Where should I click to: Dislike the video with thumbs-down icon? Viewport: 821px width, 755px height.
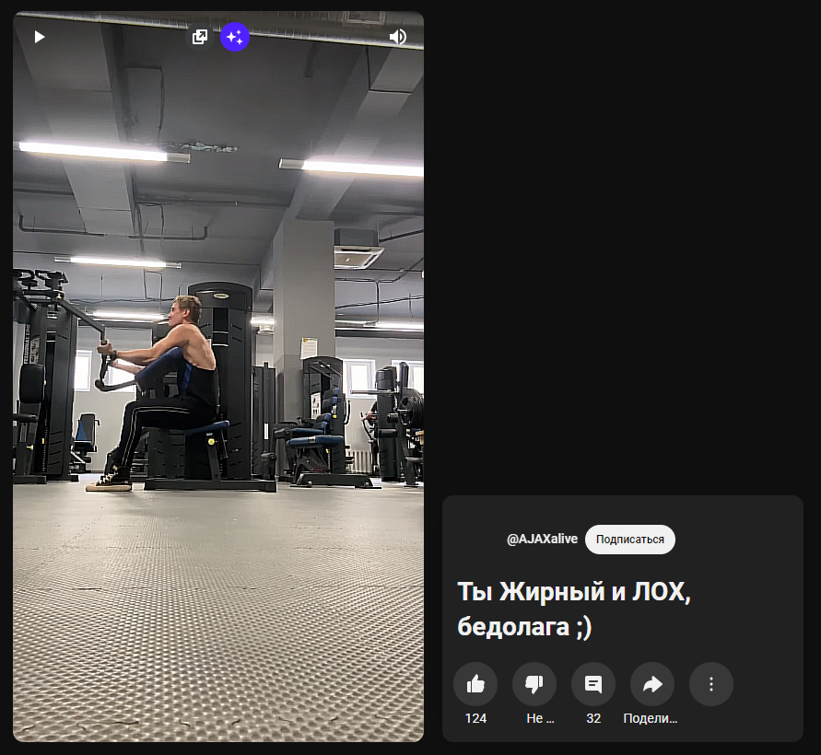click(534, 684)
